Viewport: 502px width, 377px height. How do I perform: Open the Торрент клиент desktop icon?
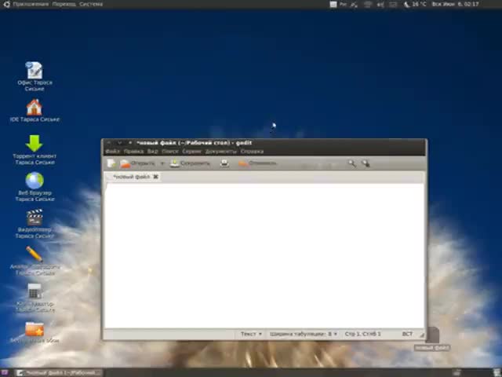pos(35,144)
